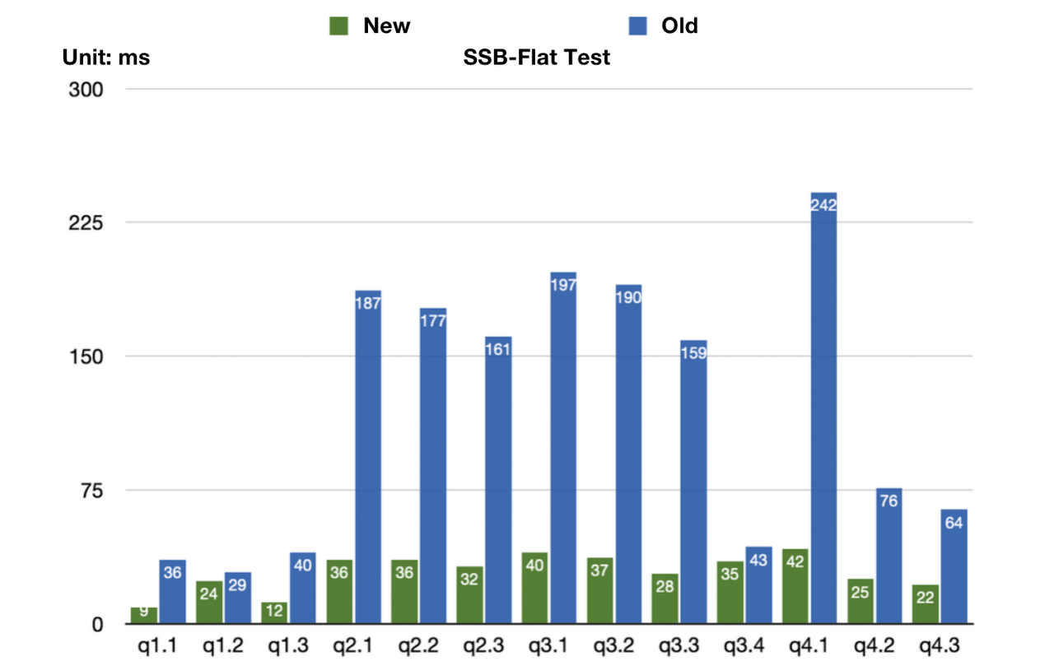Click the "SSB-Flat Test" chart title
Image resolution: width=1054 pixels, height=666 pixels.
pyautogui.click(x=537, y=58)
